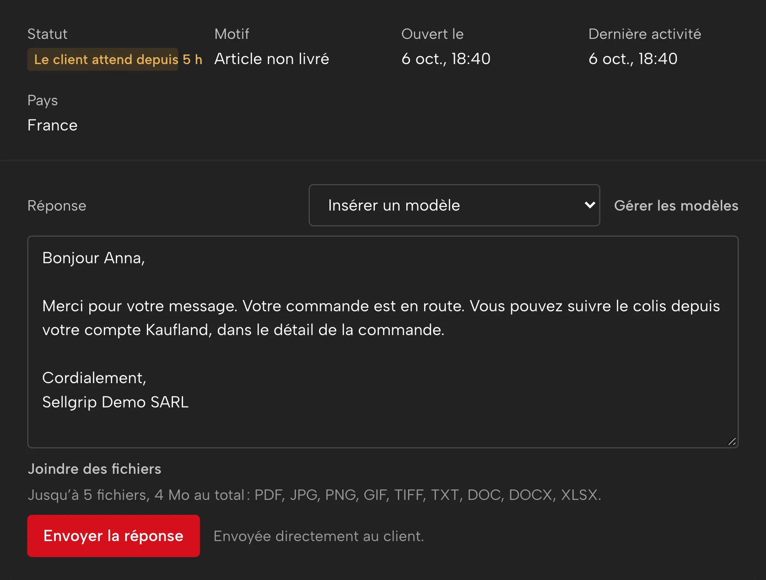
Task: Open the "Insérer un modèle" dropdown
Action: pyautogui.click(x=454, y=205)
